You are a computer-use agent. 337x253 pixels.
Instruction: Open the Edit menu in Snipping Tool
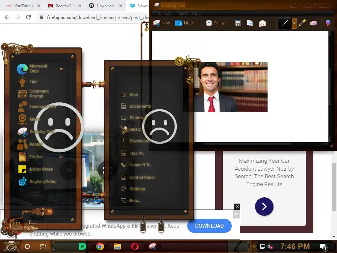(169, 13)
